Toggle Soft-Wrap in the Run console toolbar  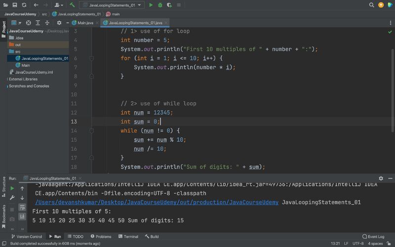click(22, 207)
